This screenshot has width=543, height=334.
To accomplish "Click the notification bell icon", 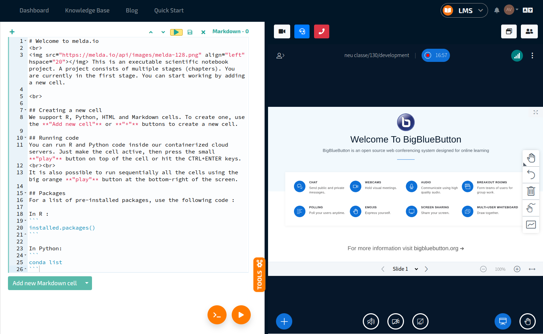I will [x=497, y=10].
